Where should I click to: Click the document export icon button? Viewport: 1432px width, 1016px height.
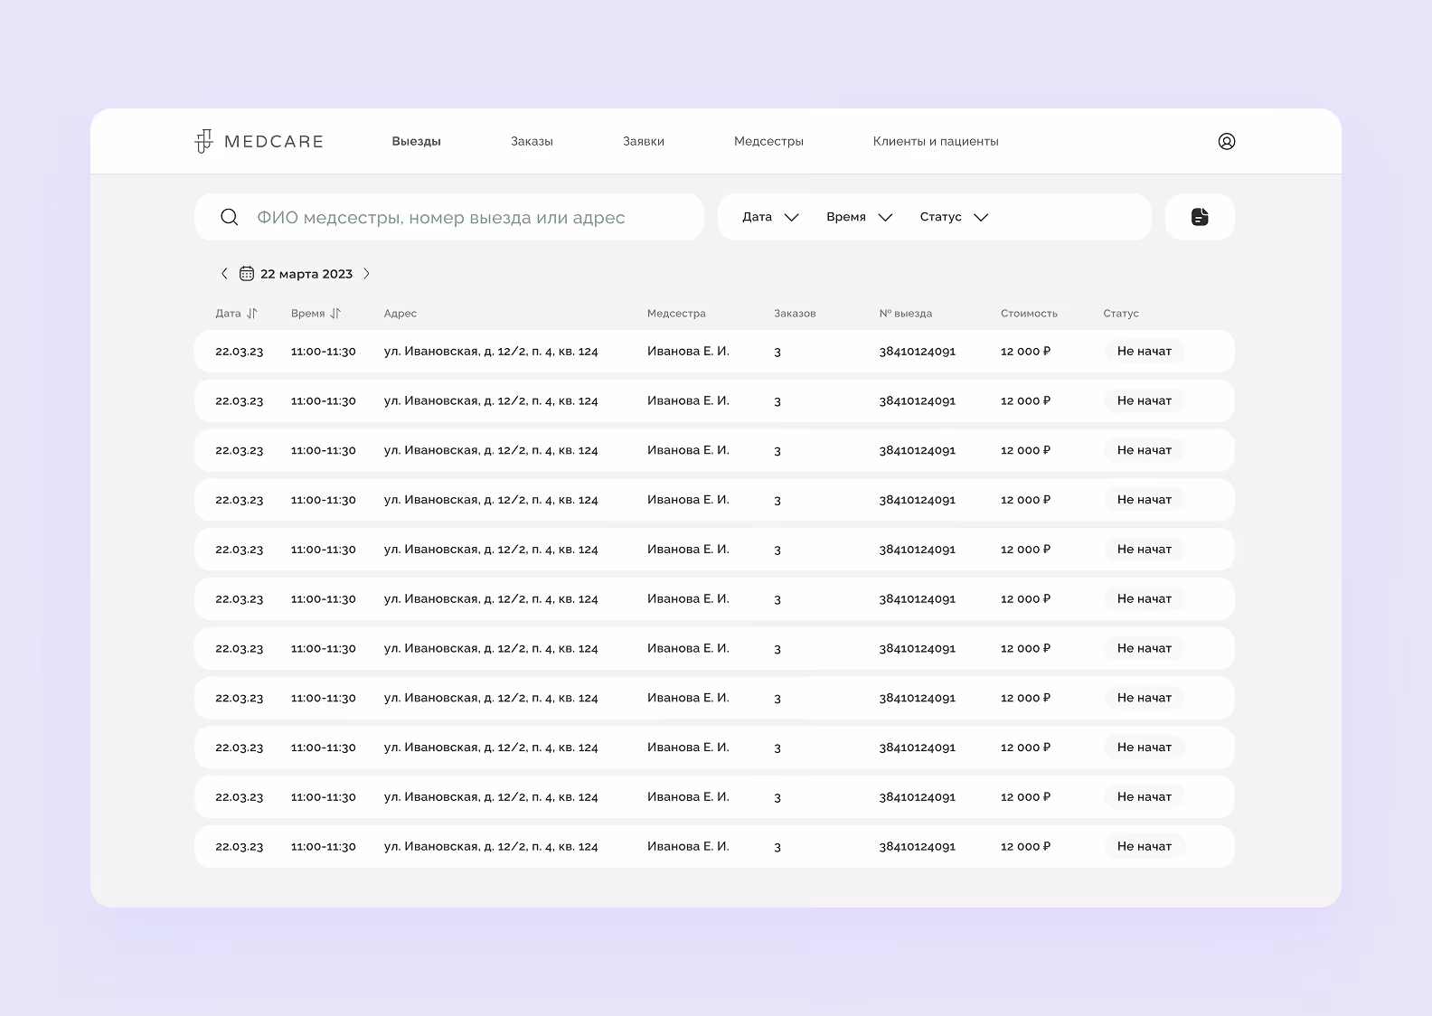1200,217
